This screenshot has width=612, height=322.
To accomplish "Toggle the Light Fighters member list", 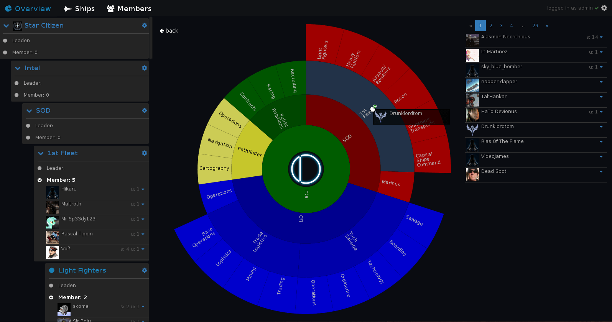I will coord(51,297).
